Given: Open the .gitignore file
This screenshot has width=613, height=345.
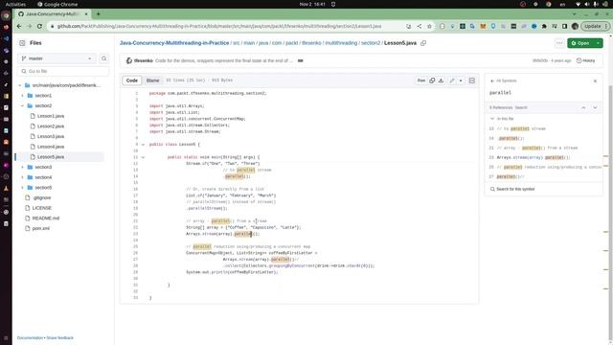Looking at the screenshot, I should pyautogui.click(x=42, y=198).
